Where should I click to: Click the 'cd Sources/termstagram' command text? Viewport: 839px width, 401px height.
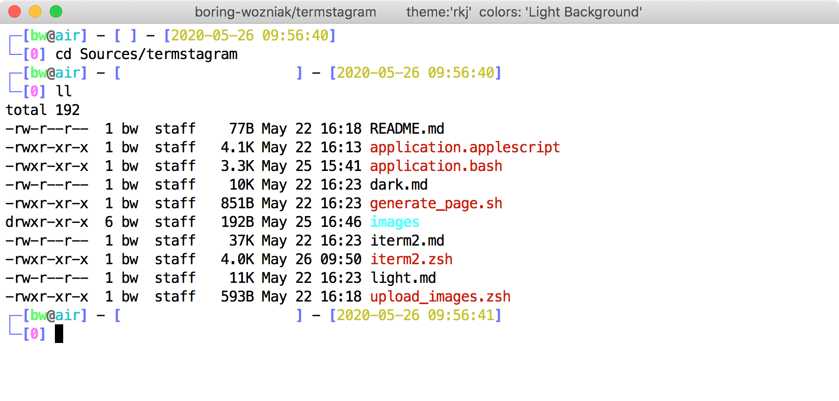point(146,54)
